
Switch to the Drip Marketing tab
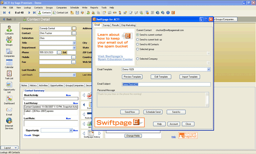(128, 25)
